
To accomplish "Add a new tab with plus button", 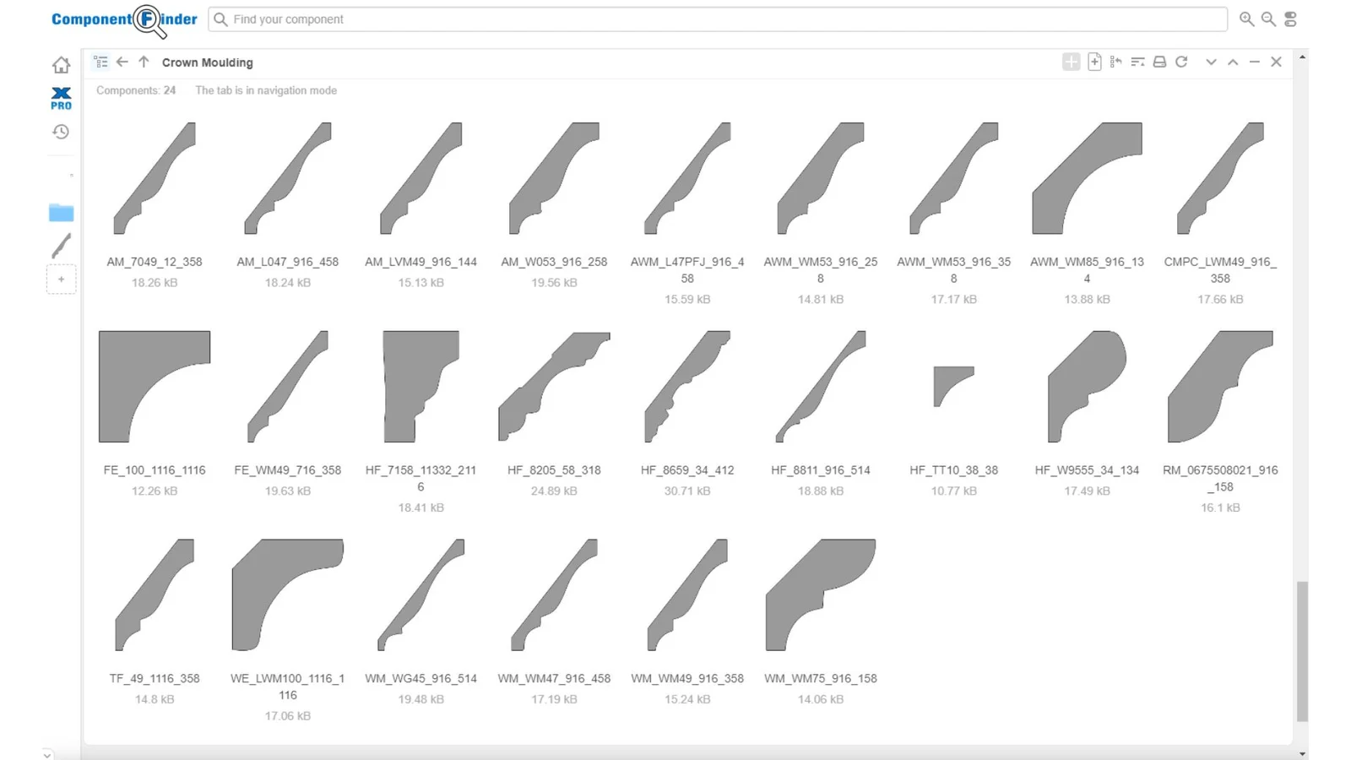I will pyautogui.click(x=61, y=280).
